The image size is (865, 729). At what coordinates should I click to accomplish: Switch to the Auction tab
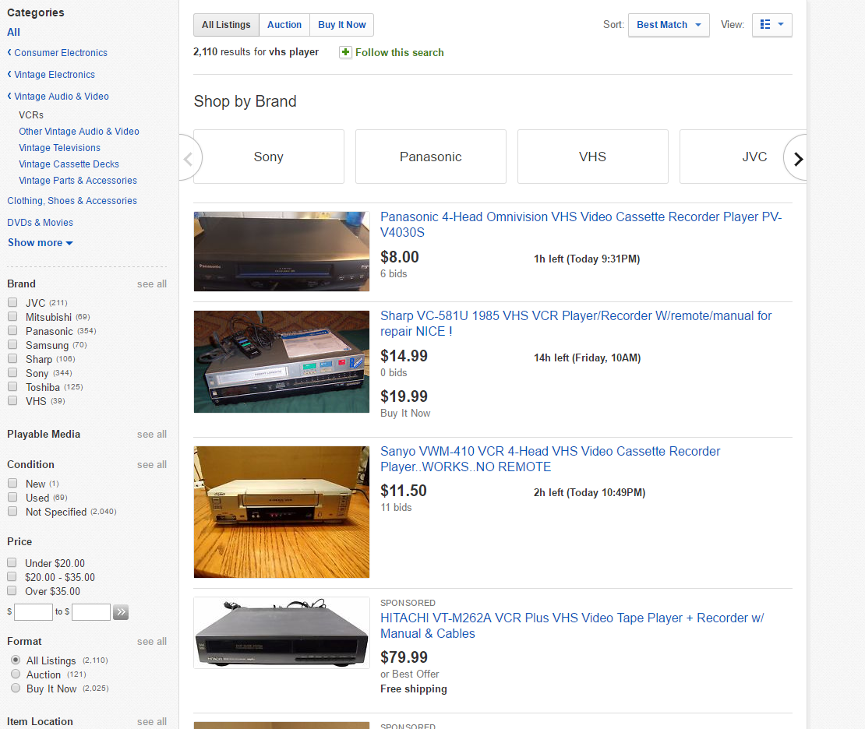click(284, 25)
